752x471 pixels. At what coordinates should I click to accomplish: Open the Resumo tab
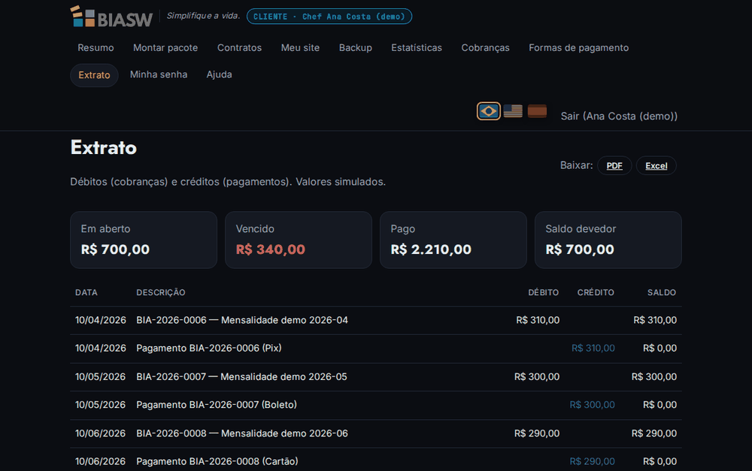pyautogui.click(x=96, y=48)
